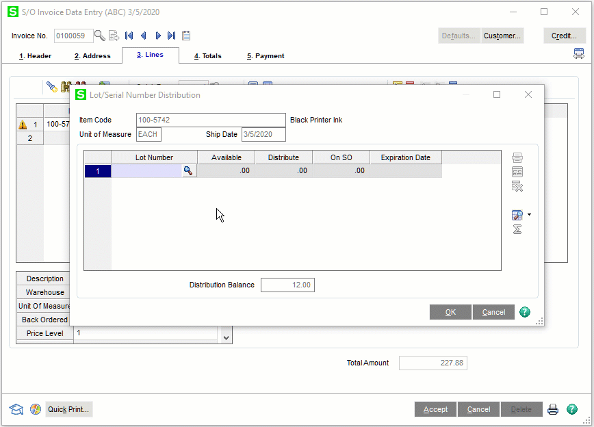
Task: Switch to the Header tab
Action: [35, 56]
